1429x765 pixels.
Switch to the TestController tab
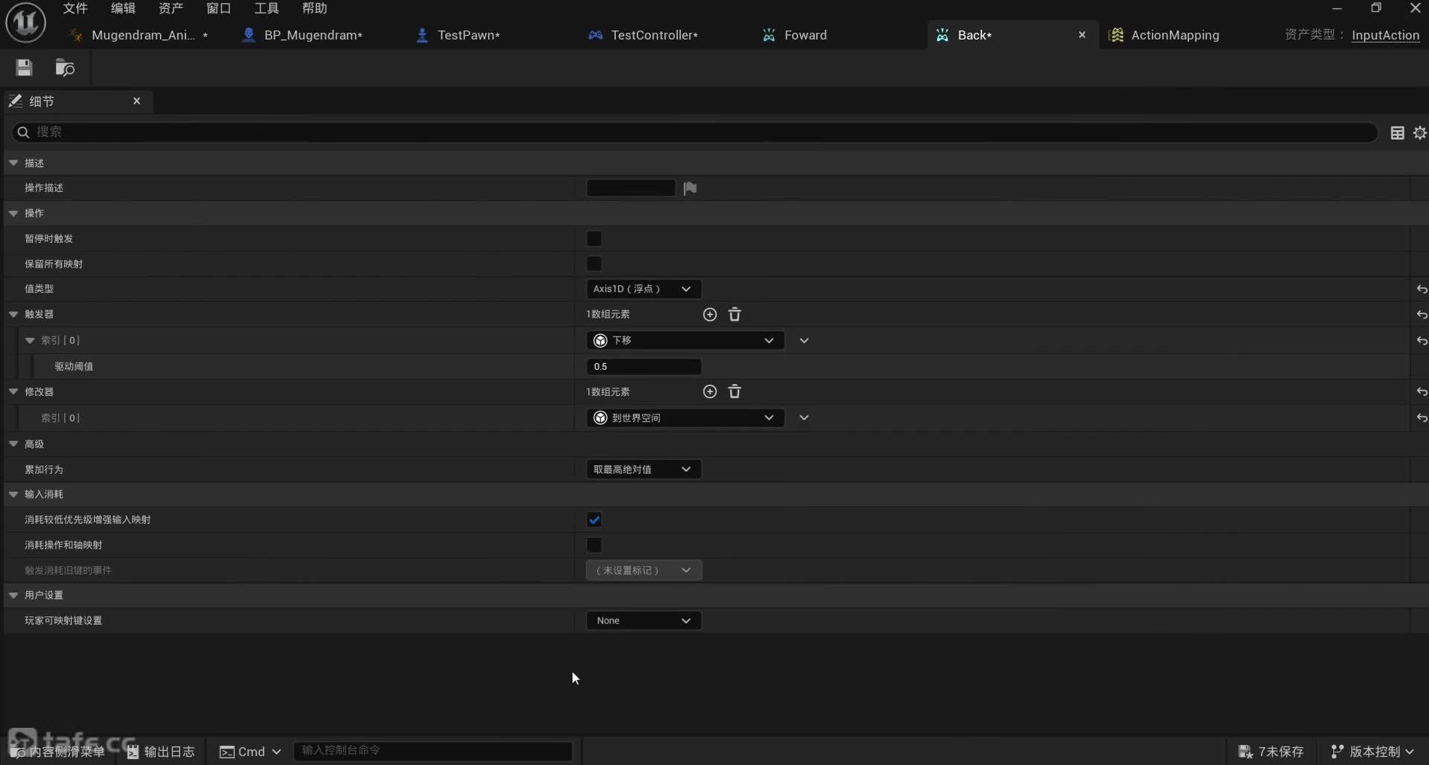coord(645,35)
